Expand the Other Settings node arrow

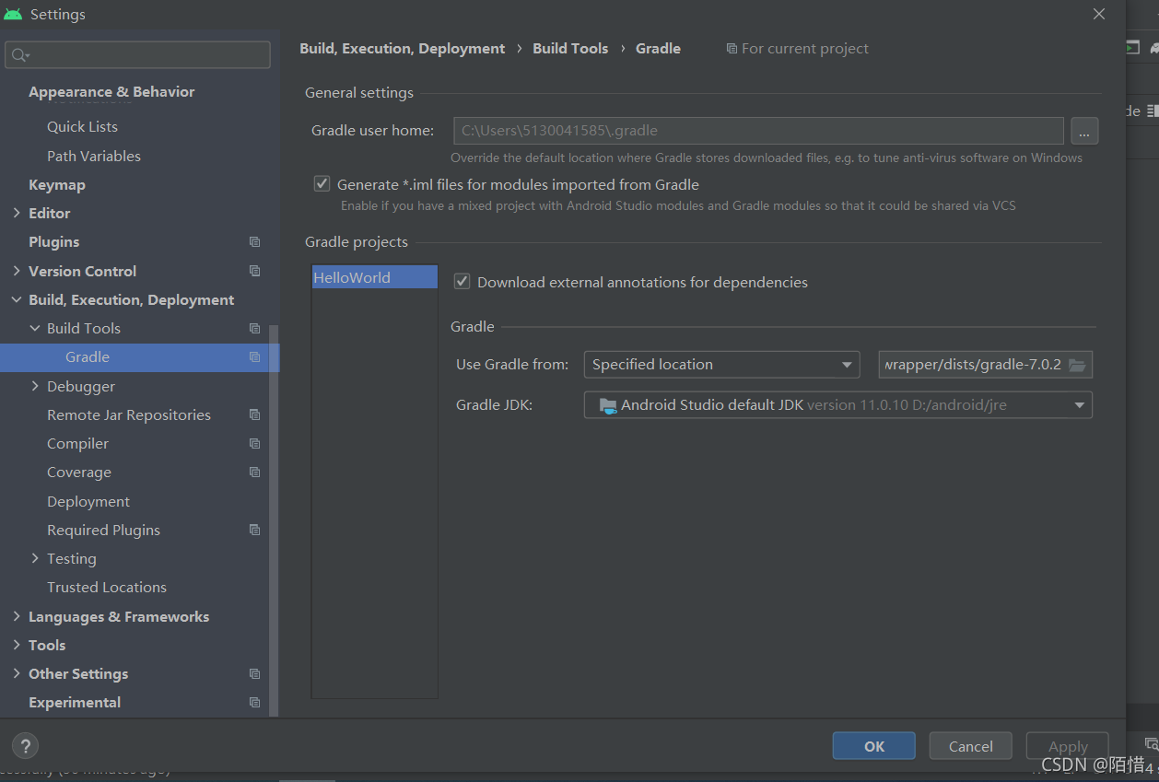pyautogui.click(x=17, y=673)
